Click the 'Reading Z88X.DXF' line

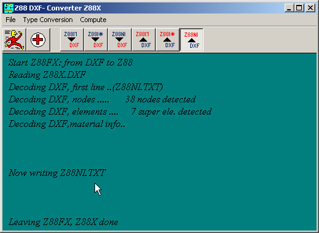(47, 75)
